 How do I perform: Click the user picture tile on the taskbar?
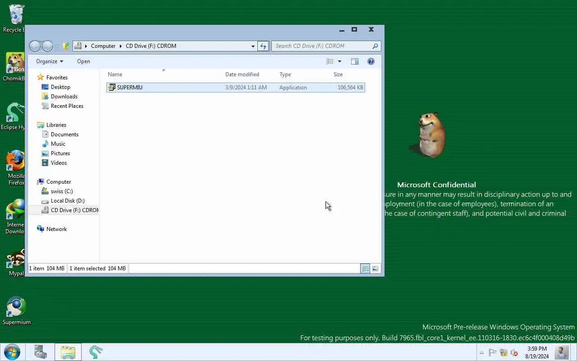click(x=562, y=352)
